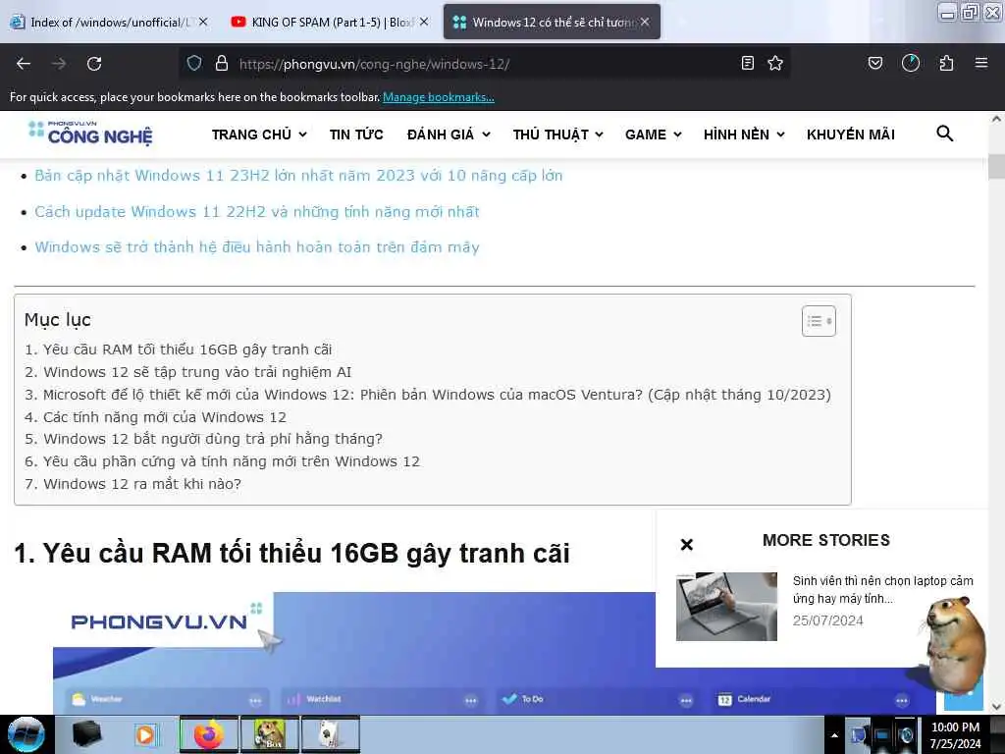The height and width of the screenshot is (754, 1005).
Task: Expand the ĐÁNH GIÁ menu
Action: pyautogui.click(x=449, y=134)
